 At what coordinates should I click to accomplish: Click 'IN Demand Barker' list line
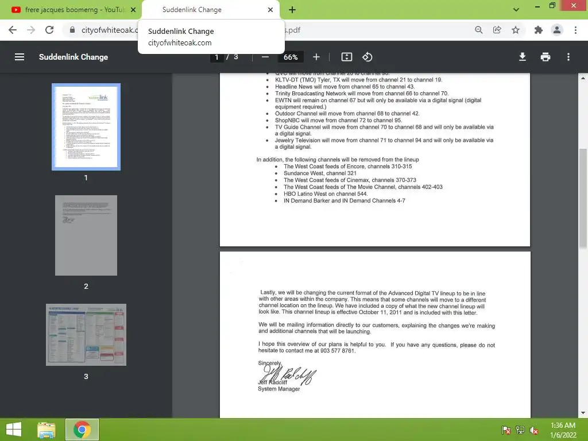pyautogui.click(x=345, y=200)
